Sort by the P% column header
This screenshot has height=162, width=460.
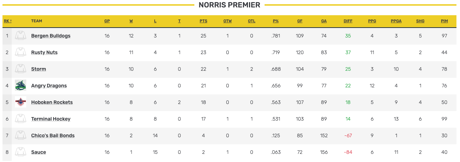(276, 21)
